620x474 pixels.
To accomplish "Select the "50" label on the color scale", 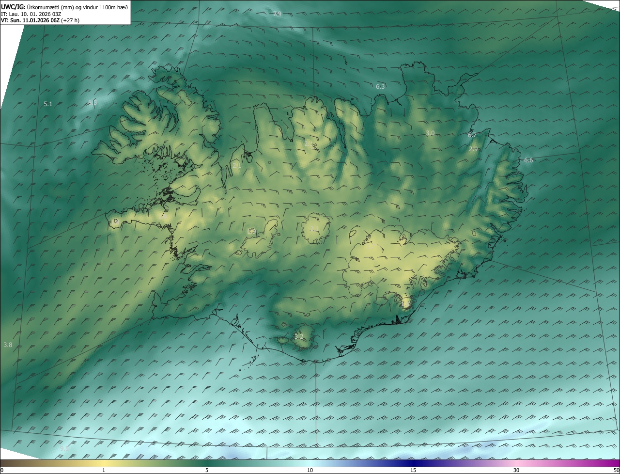I will coord(616,471).
